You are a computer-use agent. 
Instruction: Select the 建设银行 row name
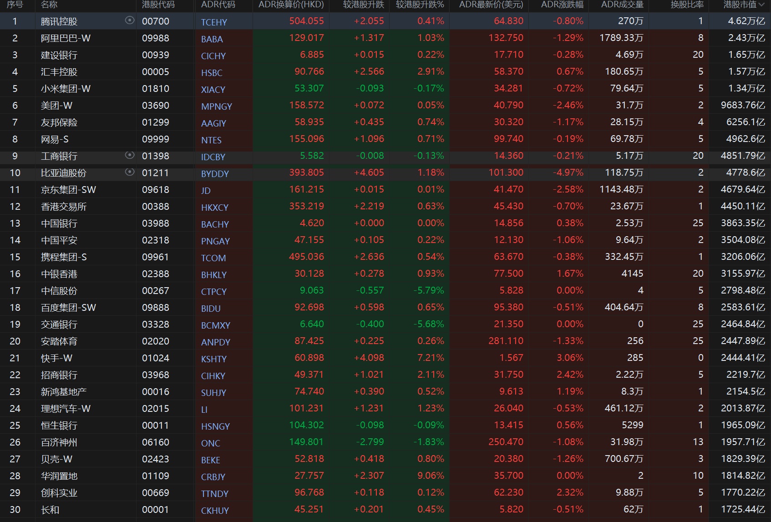(59, 55)
